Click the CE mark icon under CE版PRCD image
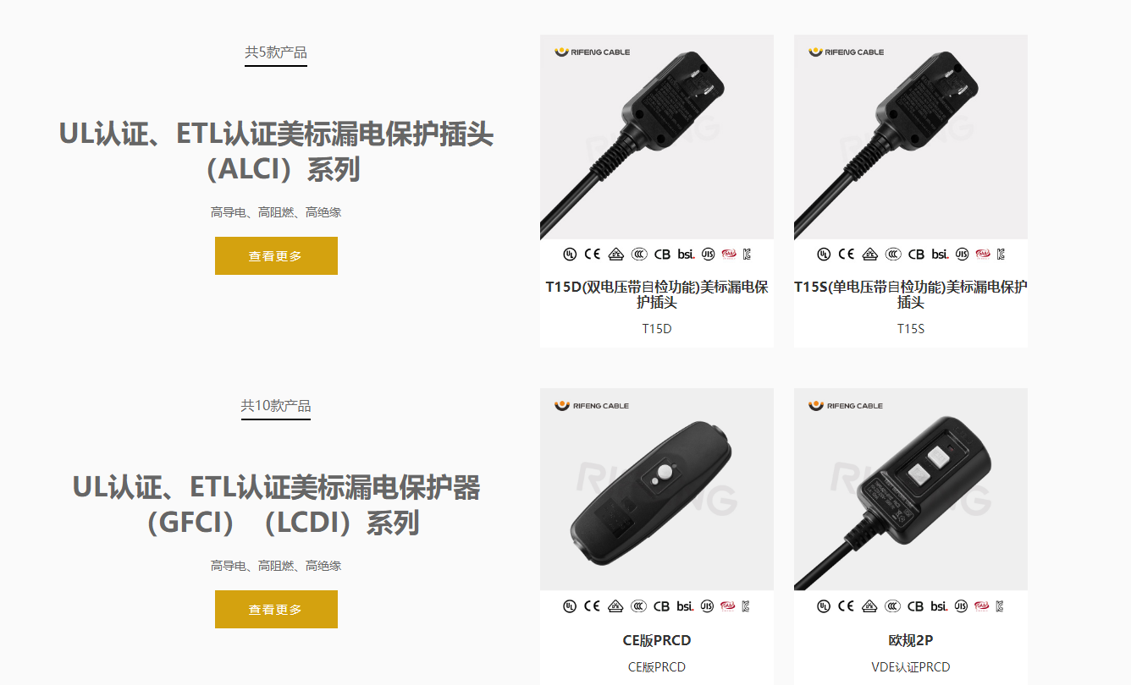Screen dimensions: 1131x685 (593, 606)
